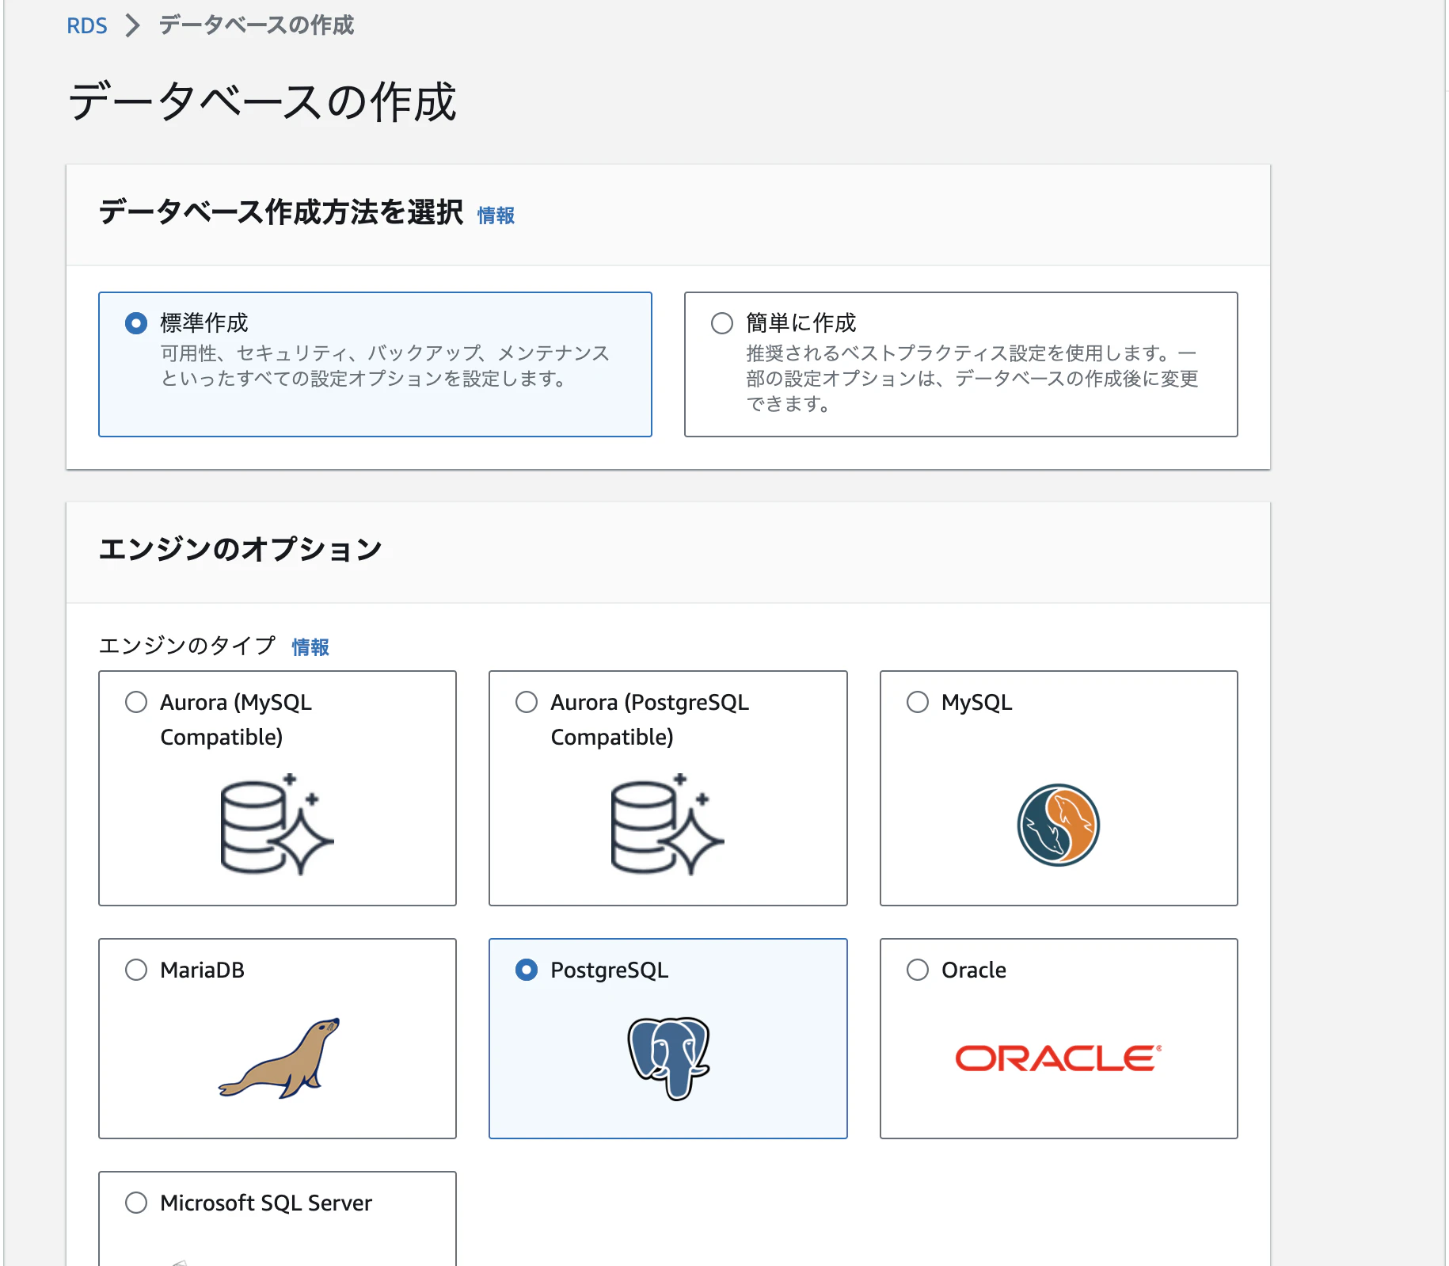Viewport: 1449px width, 1266px height.
Task: Click the Aurora MySQL database sparkle icon
Action: 277,825
